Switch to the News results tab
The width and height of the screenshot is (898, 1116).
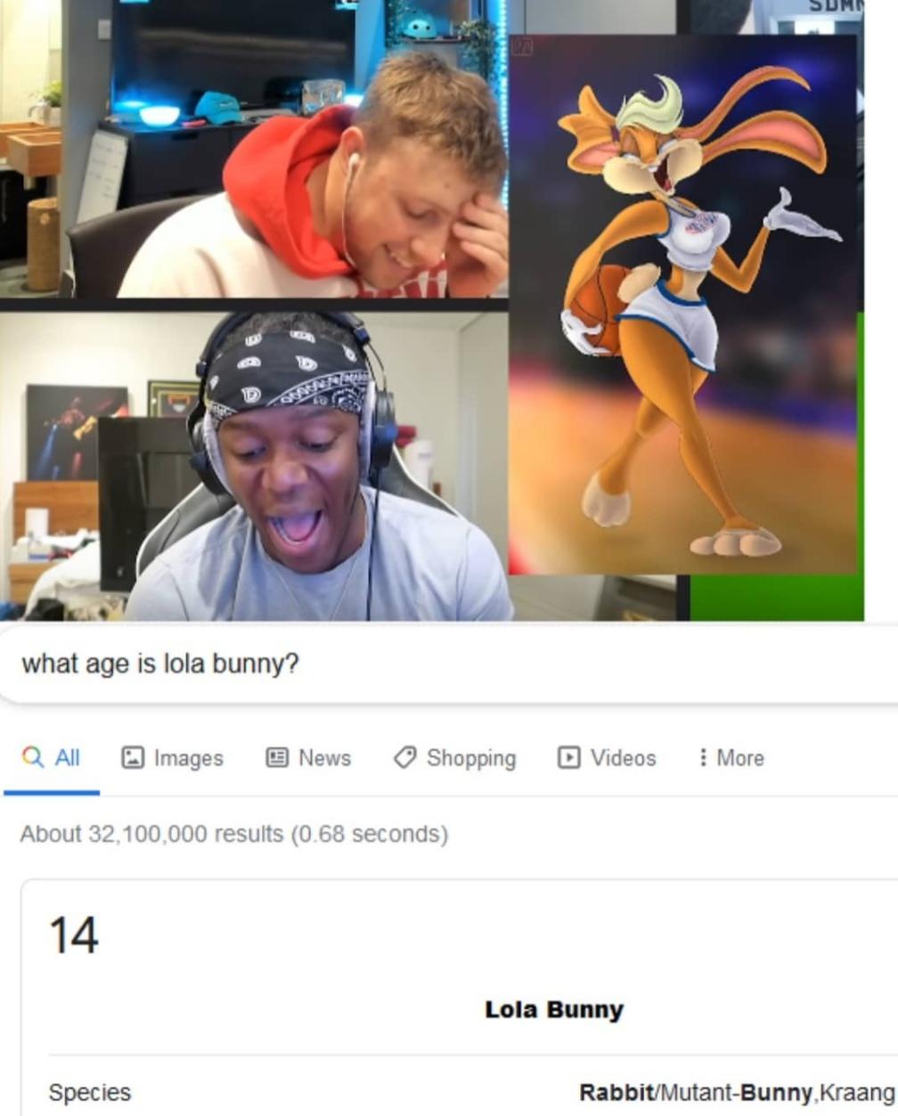click(x=308, y=757)
